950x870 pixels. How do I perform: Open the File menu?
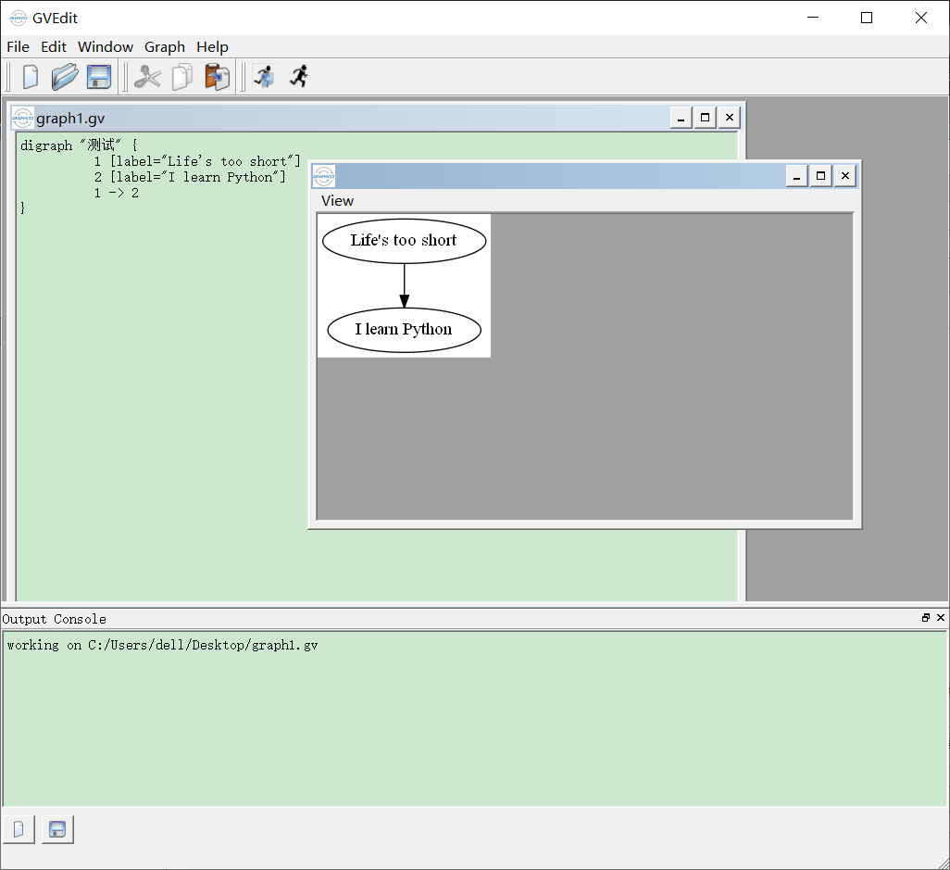[x=18, y=46]
